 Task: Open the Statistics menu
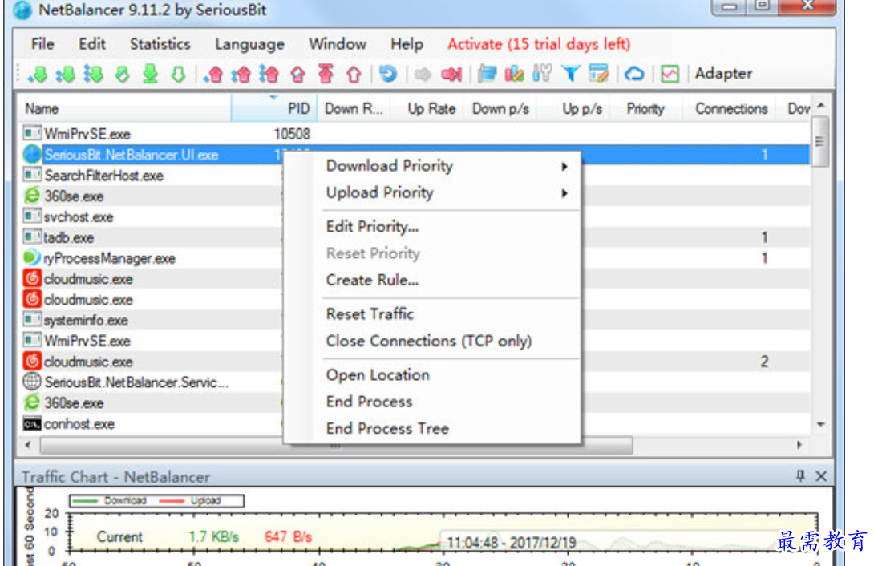(160, 44)
